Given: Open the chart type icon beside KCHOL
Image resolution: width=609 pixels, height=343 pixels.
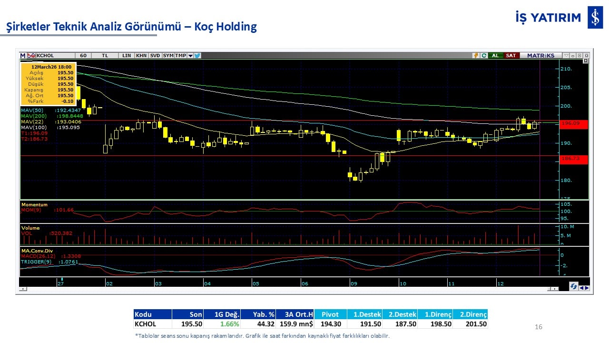Looking at the screenshot, I should point(31,56).
